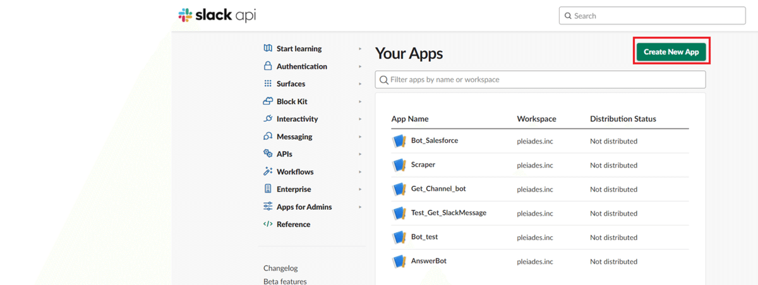Click the Workspace column header
Viewport: 758px width, 285px height.
[536, 119]
